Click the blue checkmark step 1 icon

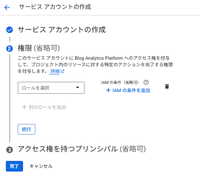coord(10,30)
